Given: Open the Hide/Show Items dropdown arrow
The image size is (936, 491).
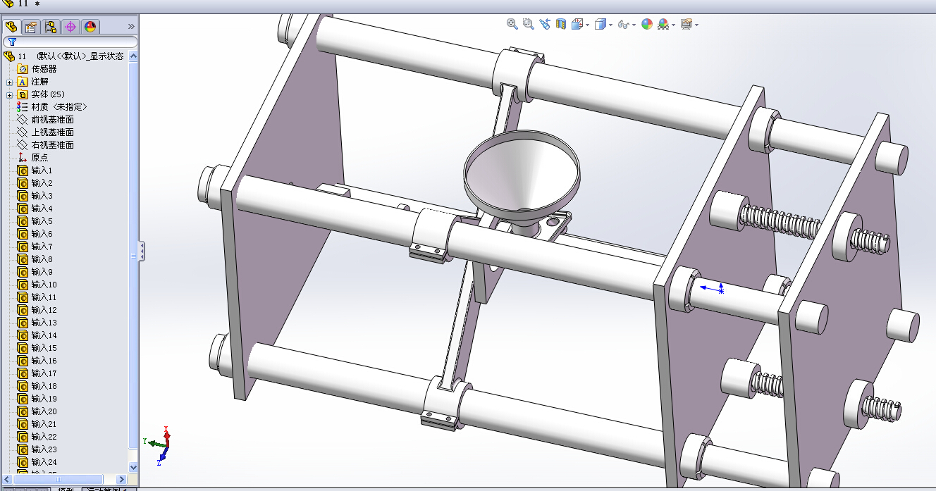Looking at the screenshot, I should (x=634, y=25).
